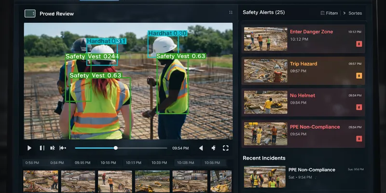The width and height of the screenshot is (386, 193).
Task: Select the 10:18 PM timeline marker
Action: tap(108, 163)
